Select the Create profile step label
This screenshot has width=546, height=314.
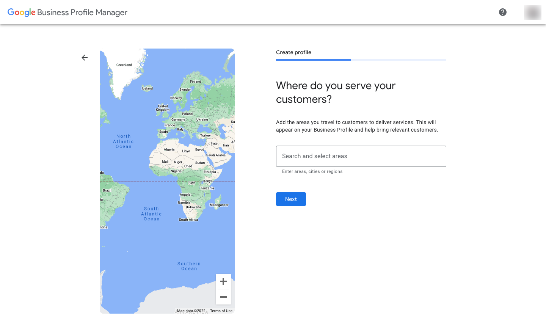point(293,52)
